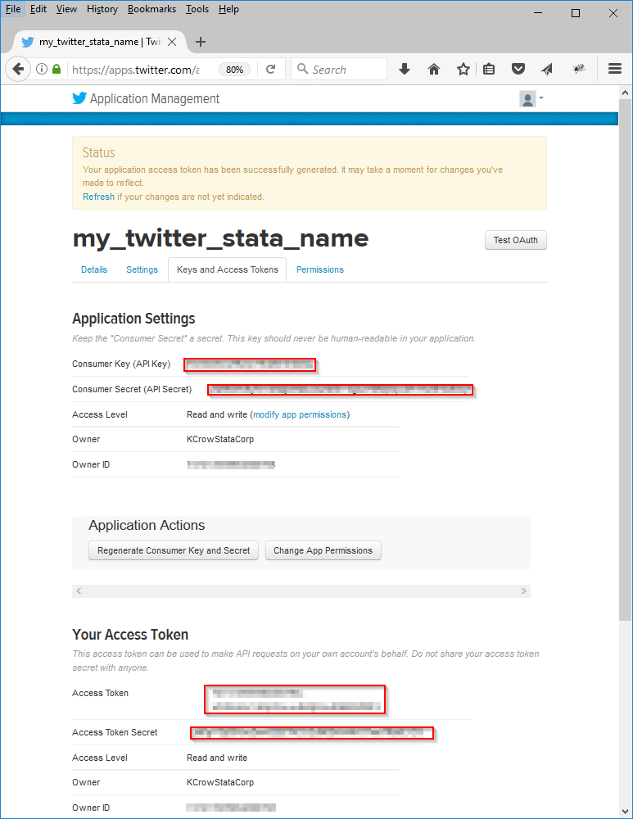Click the vertical scrollbar thumb

point(625,360)
